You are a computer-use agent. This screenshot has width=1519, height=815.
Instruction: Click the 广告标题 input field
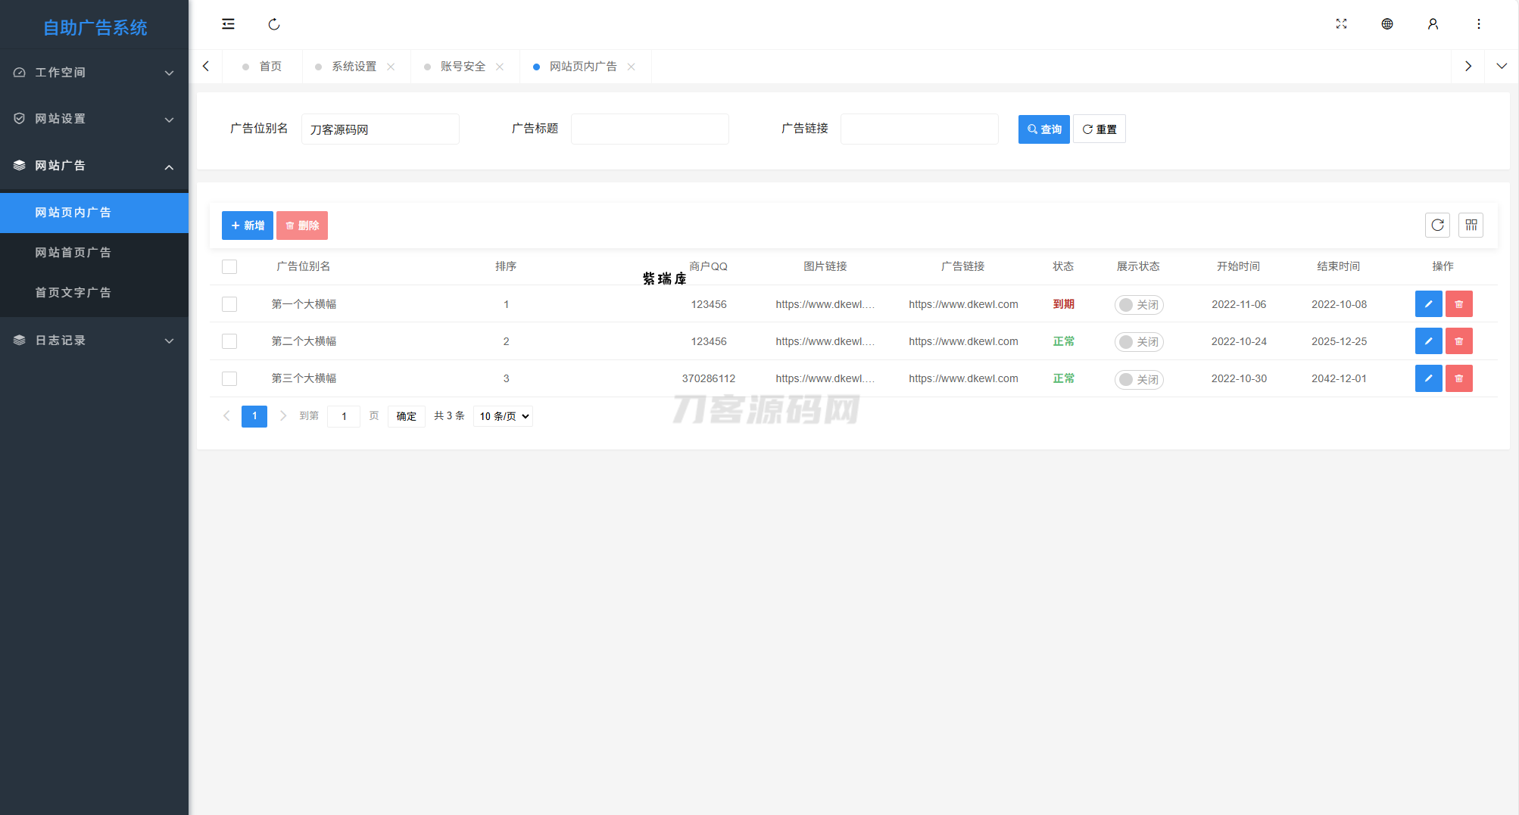pos(650,129)
